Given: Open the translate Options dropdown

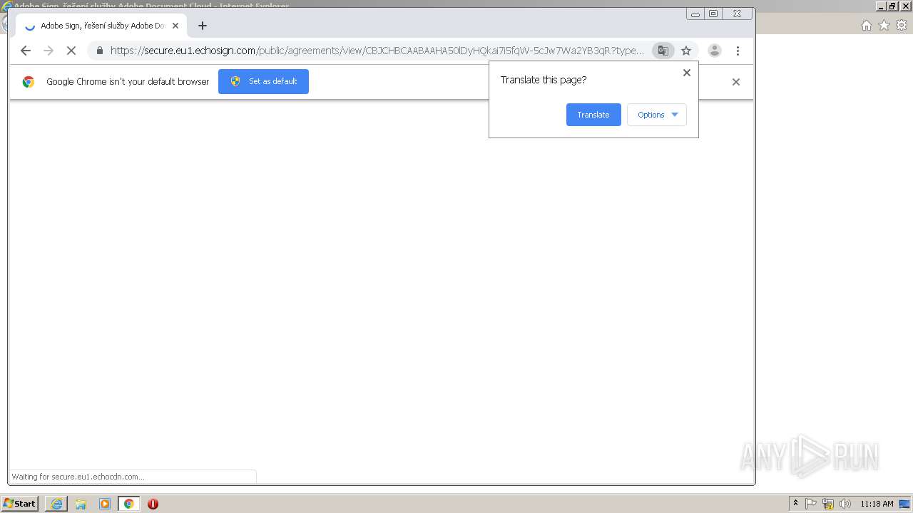Looking at the screenshot, I should (657, 115).
